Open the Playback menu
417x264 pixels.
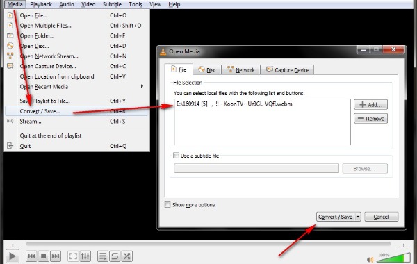41,4
